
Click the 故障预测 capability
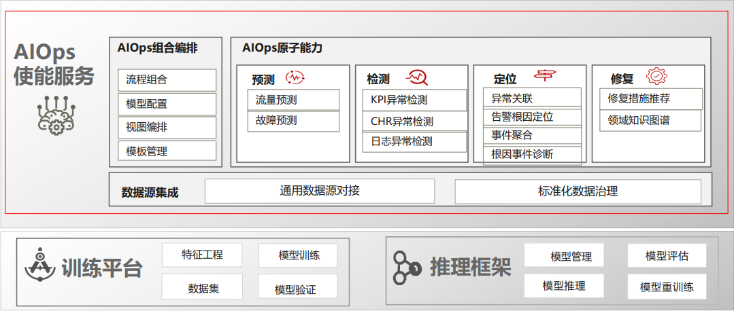click(293, 121)
